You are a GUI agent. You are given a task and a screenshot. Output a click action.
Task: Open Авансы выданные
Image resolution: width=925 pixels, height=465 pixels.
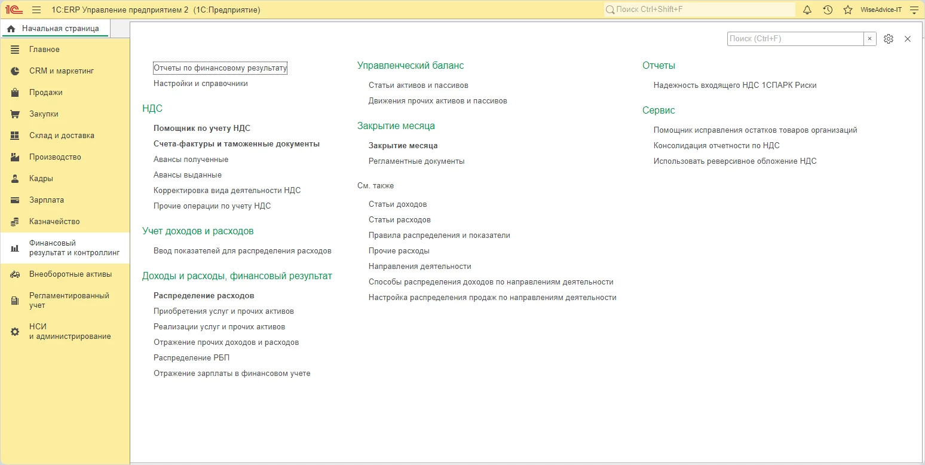pyautogui.click(x=188, y=175)
